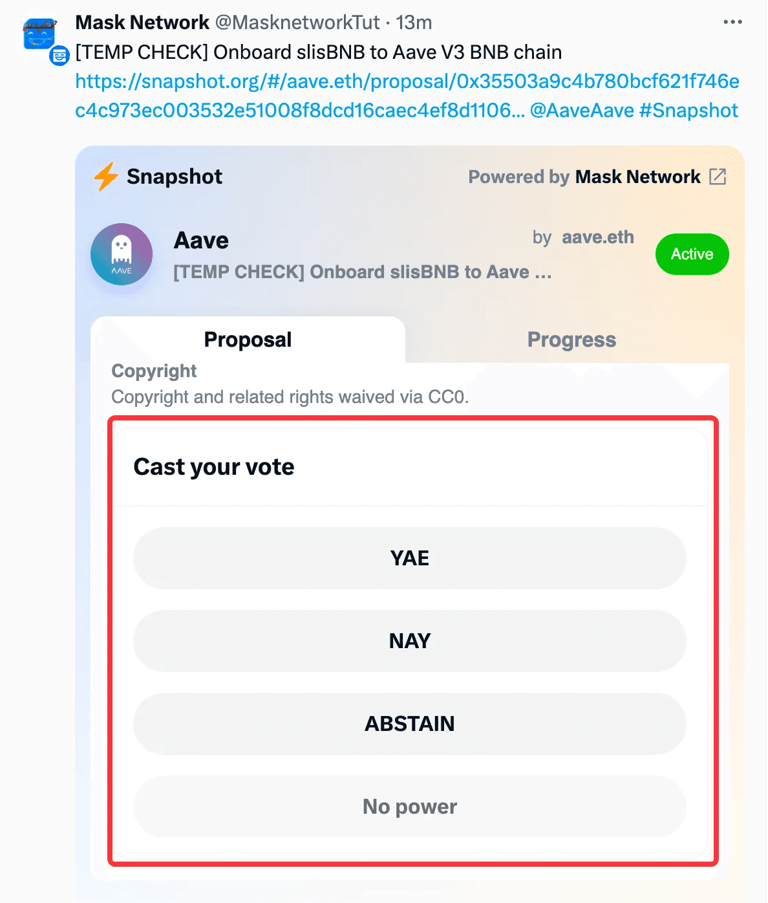The width and height of the screenshot is (768, 903).
Task: Click the green Active status badge
Action: click(692, 254)
